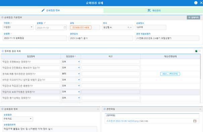The image size is (203, 132).
Task: Expand the 항목별 결과 목록 to fullscreen
Action: tap(200, 51)
